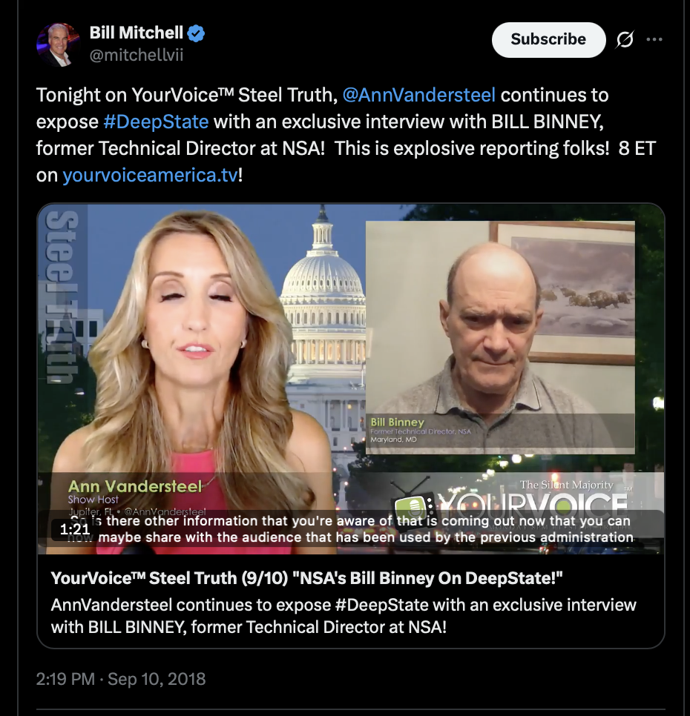Viewport: 690px width, 716px height.
Task: Open the 2:19 PM Sep 10, 2018 timestamp
Action: (x=121, y=679)
